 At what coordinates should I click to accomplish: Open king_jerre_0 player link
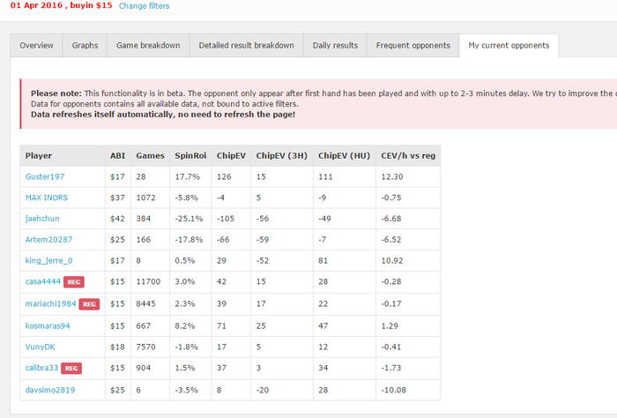click(48, 260)
